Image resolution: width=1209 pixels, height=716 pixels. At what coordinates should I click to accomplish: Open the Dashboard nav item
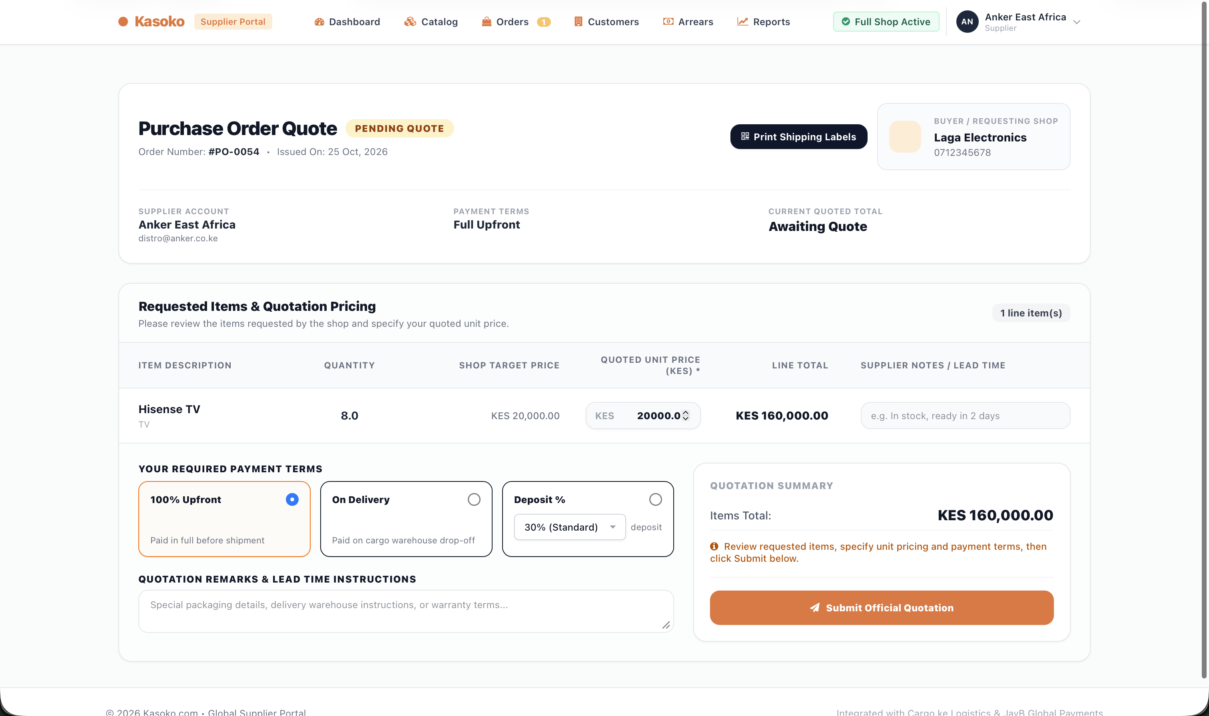[347, 22]
